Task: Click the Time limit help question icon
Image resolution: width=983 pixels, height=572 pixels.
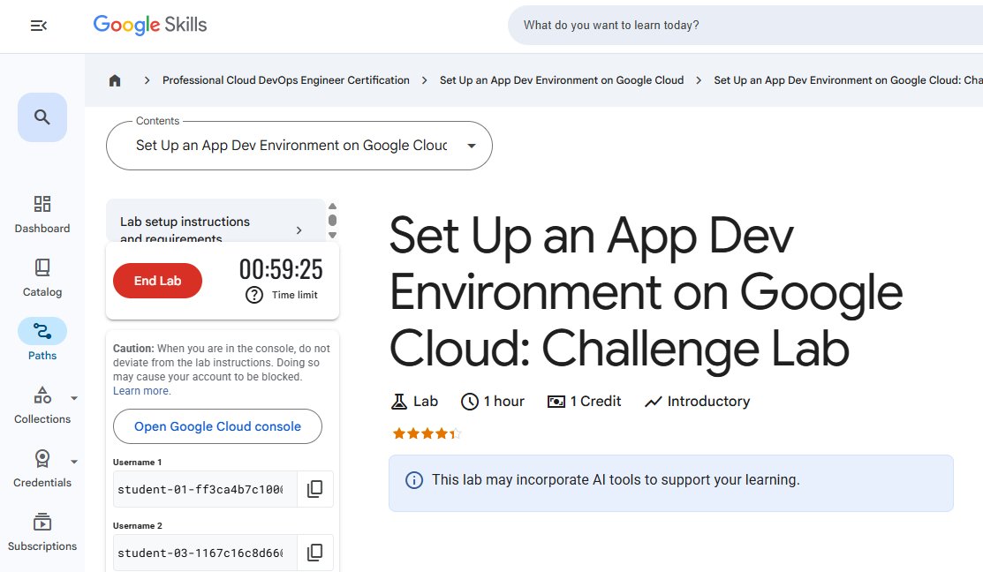Action: pos(253,295)
